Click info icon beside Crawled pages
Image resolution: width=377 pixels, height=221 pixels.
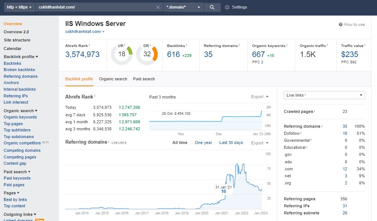point(314,111)
